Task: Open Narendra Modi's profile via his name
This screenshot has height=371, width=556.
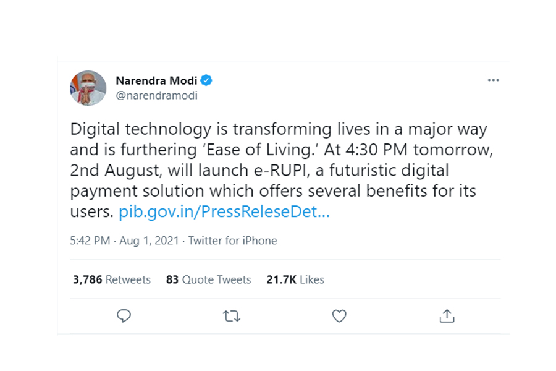Action: (x=156, y=80)
